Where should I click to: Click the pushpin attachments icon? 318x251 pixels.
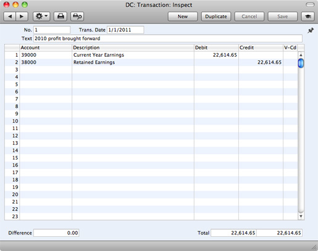click(x=311, y=31)
